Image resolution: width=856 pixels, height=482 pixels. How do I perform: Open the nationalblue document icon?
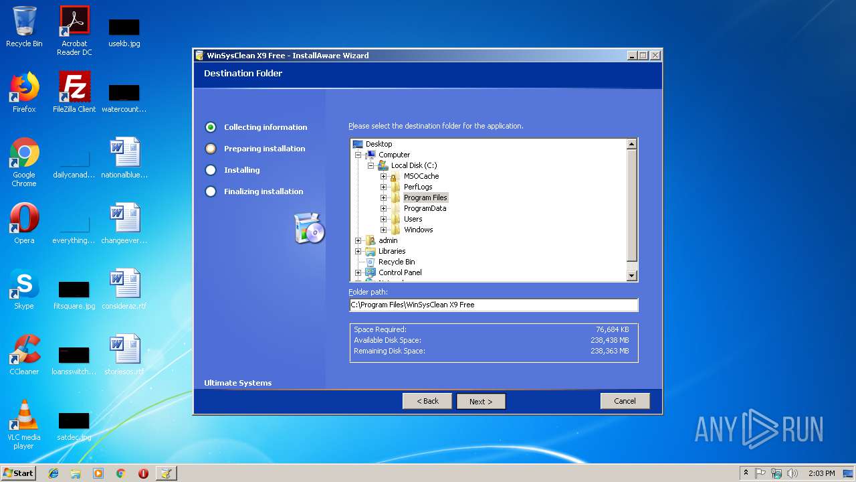click(x=124, y=158)
